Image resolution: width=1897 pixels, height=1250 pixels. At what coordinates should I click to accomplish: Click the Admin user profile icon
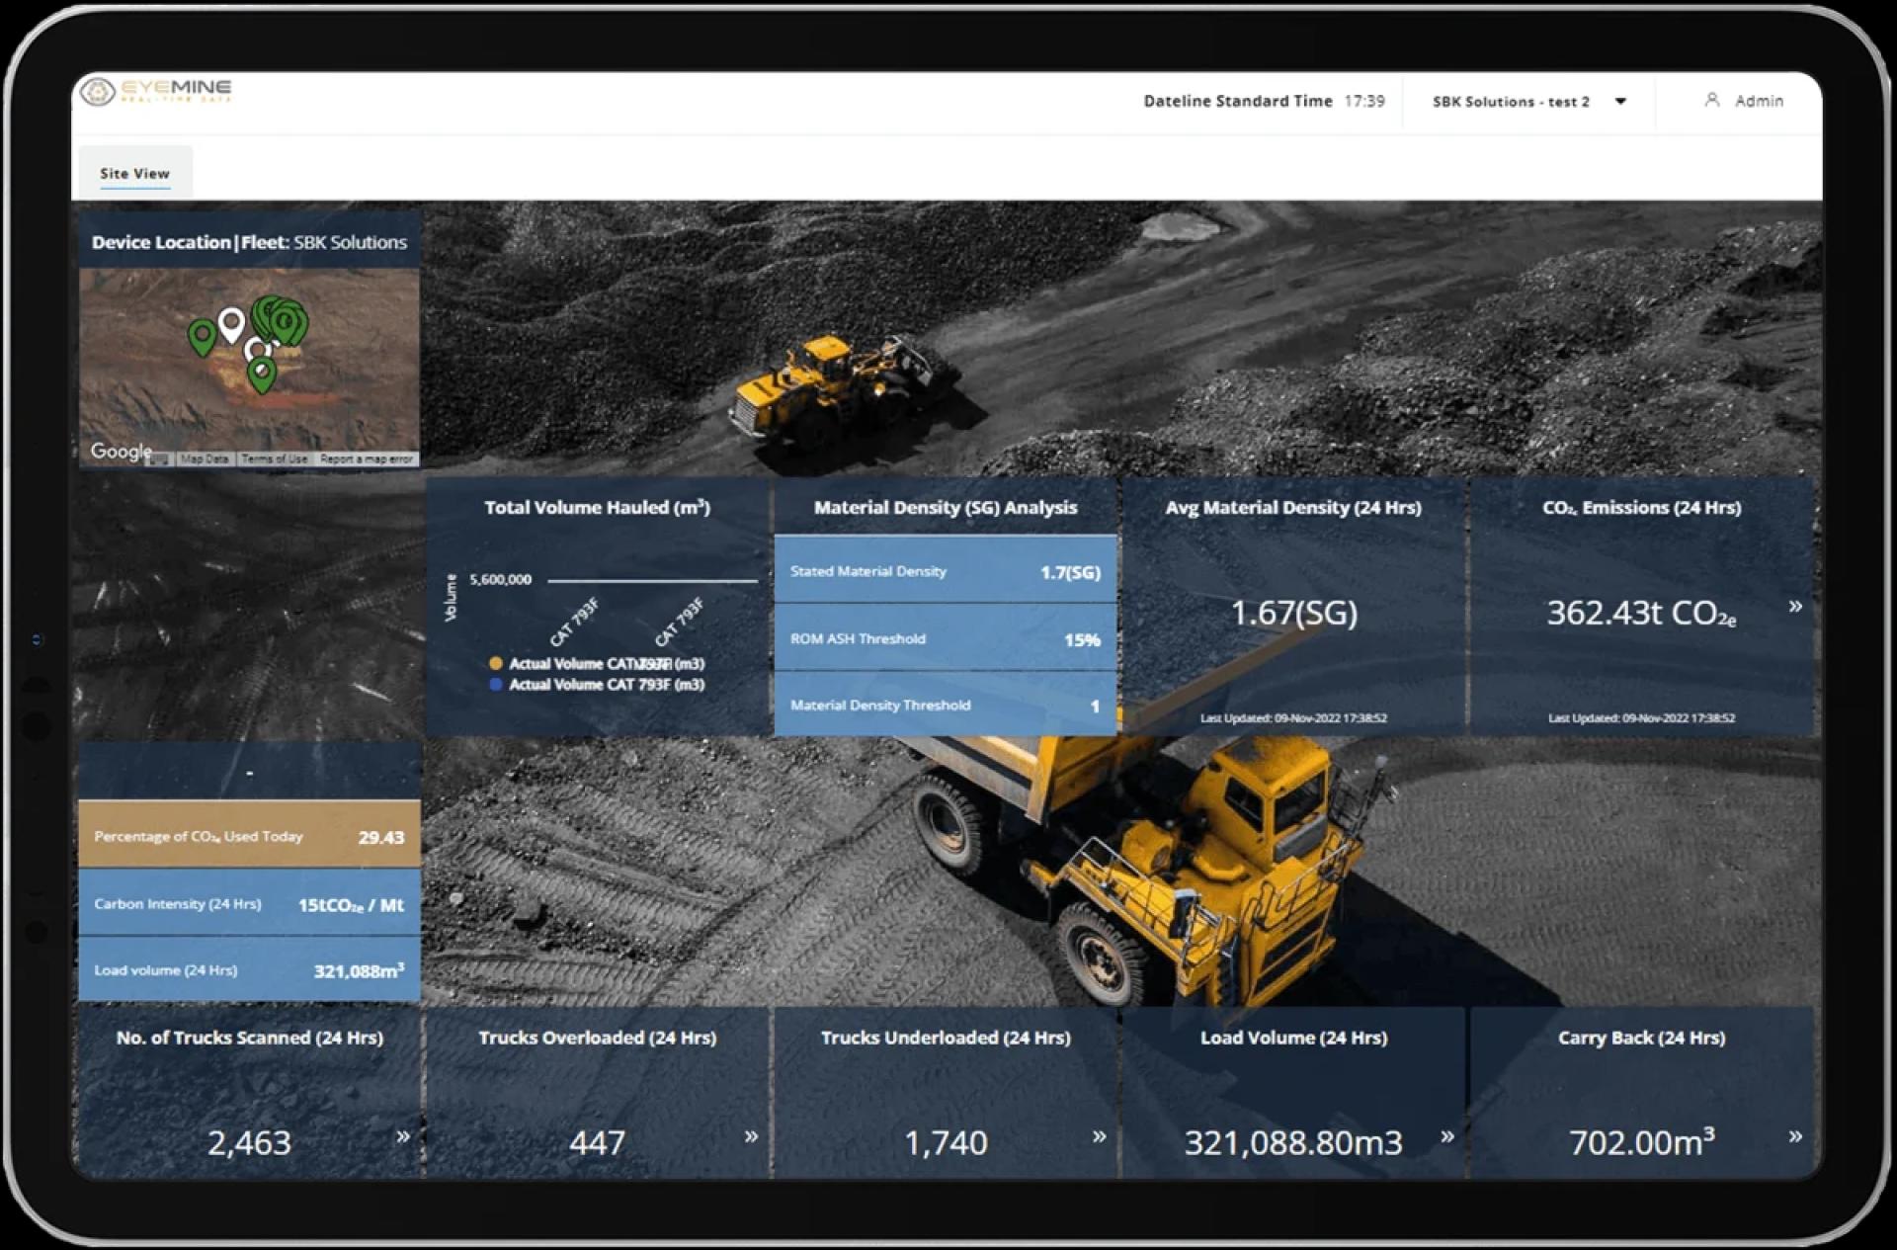pos(1711,101)
